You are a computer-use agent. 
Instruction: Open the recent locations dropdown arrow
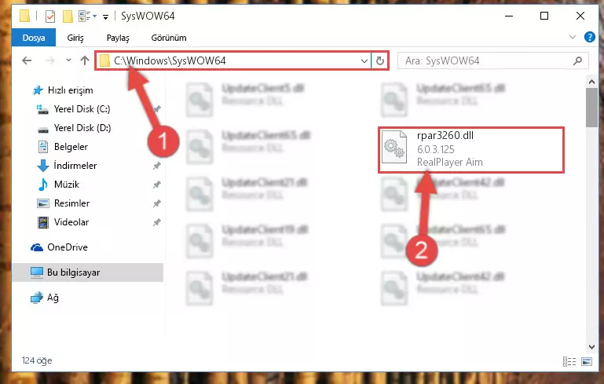point(68,60)
